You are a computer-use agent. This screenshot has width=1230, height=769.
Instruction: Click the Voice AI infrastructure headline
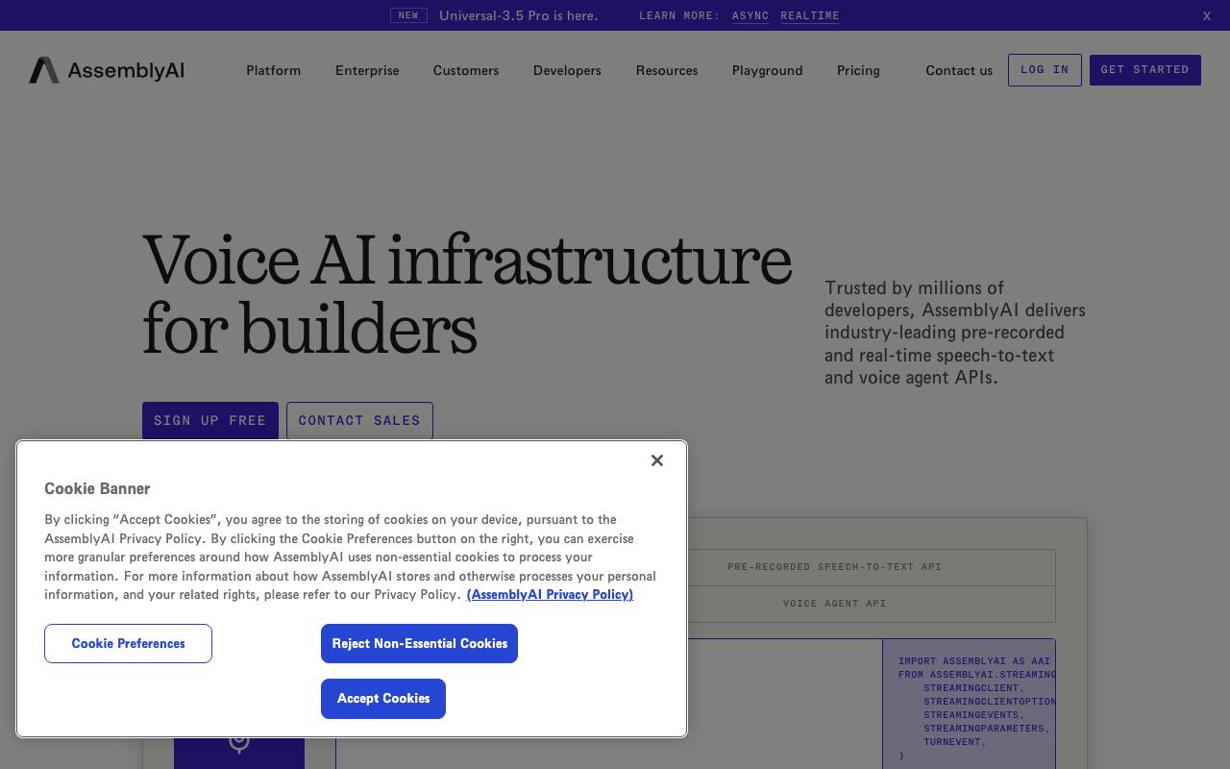[467, 294]
